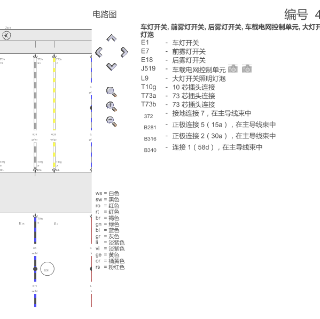Image resolution: width=320 pixels, height=319 pixels.
Task: Click the ws = 白色 color code line
Action: pos(107,193)
